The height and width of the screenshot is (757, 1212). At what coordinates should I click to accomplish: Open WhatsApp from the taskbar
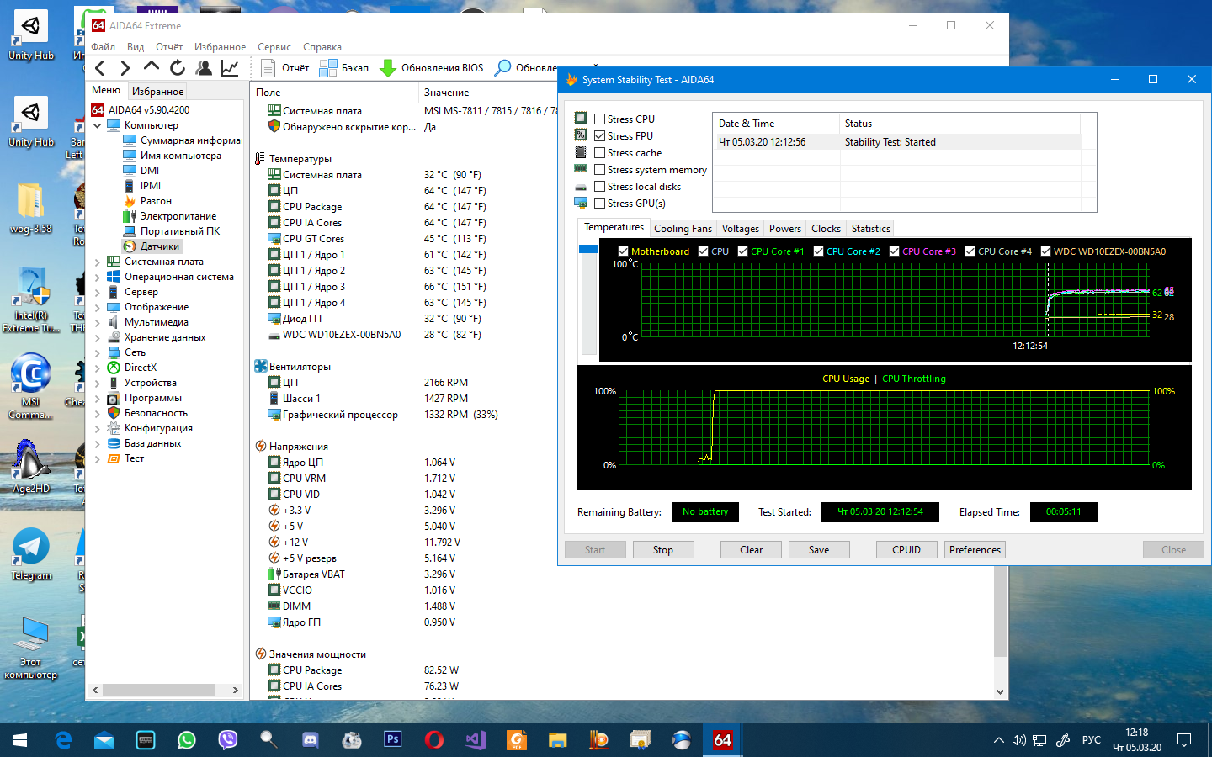pos(187,740)
